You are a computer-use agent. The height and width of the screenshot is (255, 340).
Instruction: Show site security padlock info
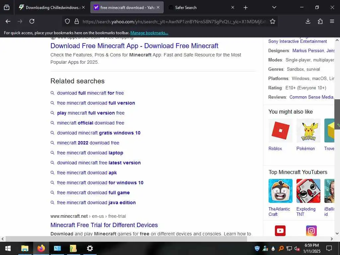pyautogui.click(x=77, y=21)
